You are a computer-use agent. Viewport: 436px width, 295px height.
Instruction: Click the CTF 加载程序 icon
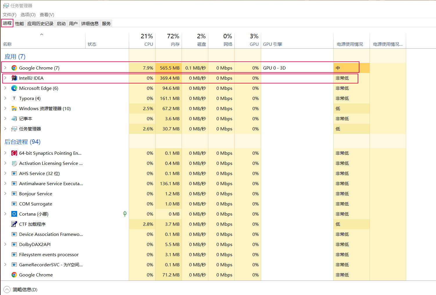[14, 224]
